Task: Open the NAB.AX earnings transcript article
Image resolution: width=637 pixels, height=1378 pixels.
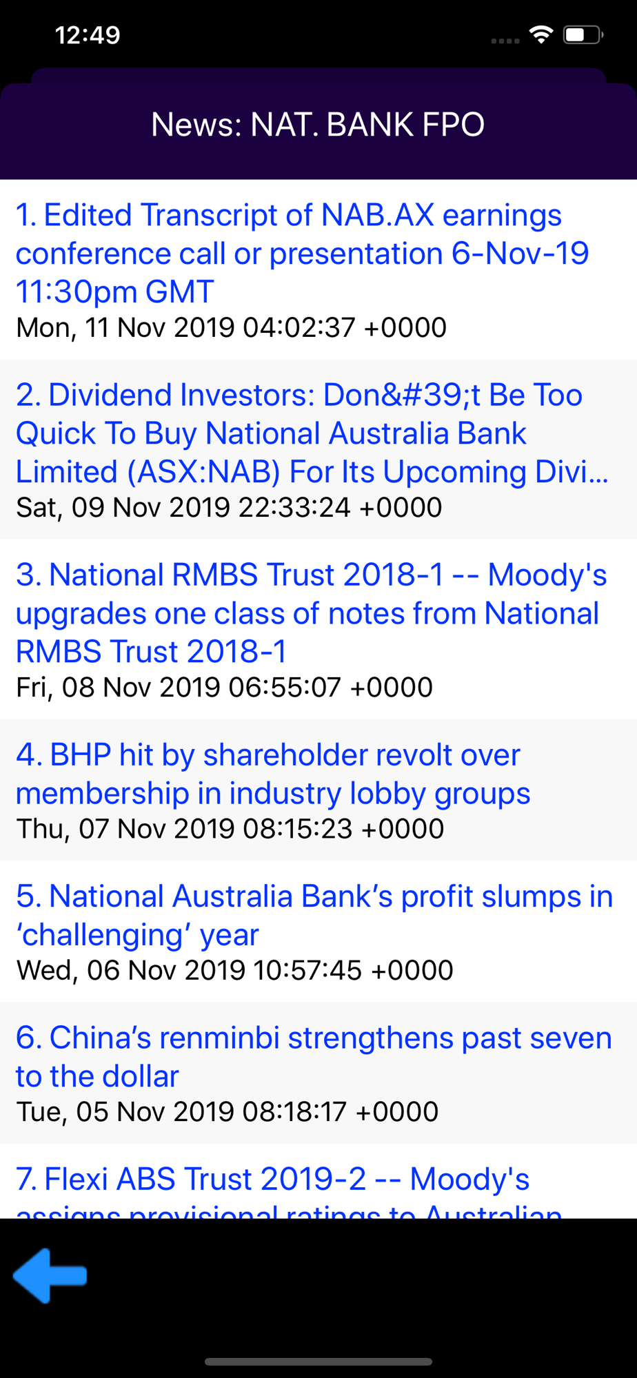Action: (x=318, y=269)
